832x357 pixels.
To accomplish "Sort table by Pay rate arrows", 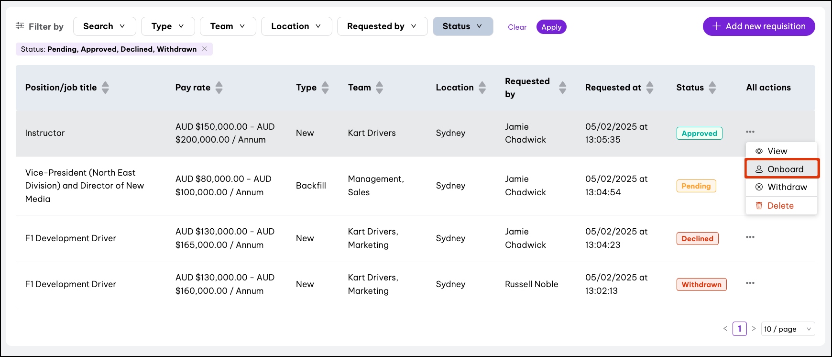I will click(219, 88).
